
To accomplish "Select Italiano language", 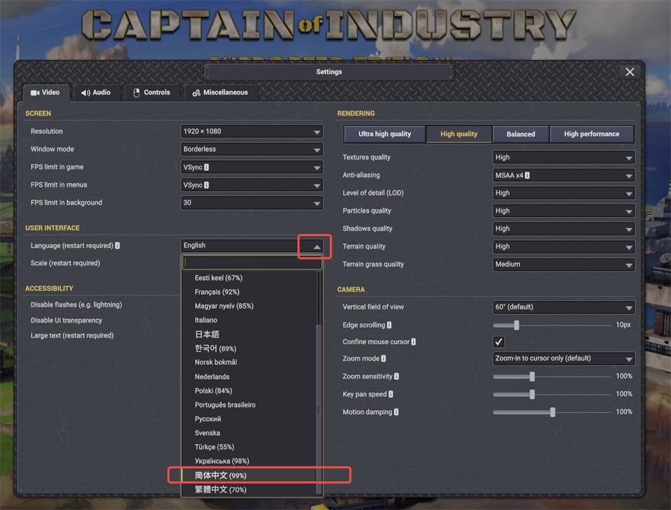I will [x=249, y=320].
